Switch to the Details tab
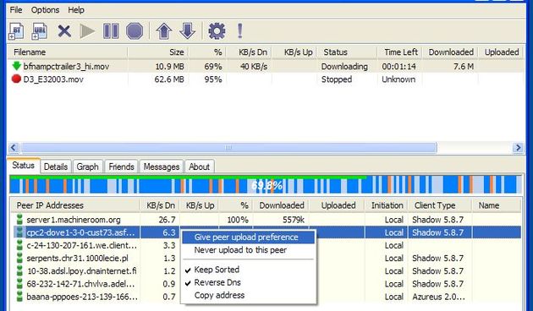This screenshot has height=311, width=533. point(56,166)
